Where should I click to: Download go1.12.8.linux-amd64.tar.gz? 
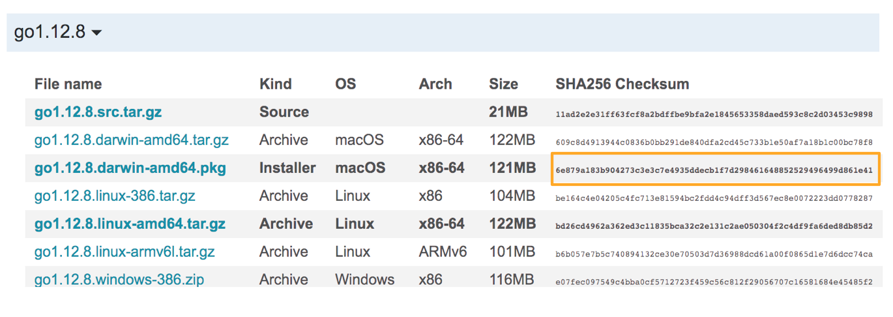pyautogui.click(x=130, y=224)
